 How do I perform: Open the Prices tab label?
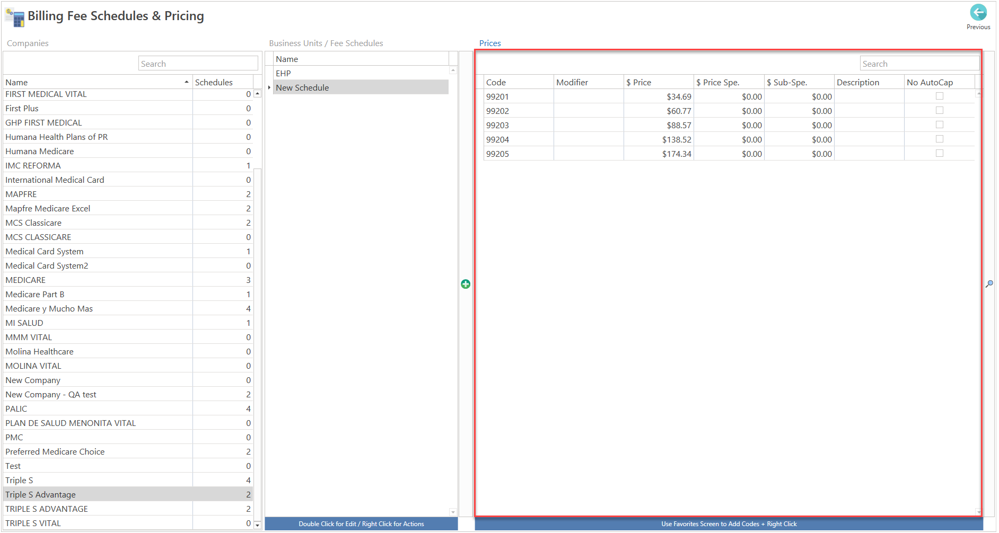[490, 43]
